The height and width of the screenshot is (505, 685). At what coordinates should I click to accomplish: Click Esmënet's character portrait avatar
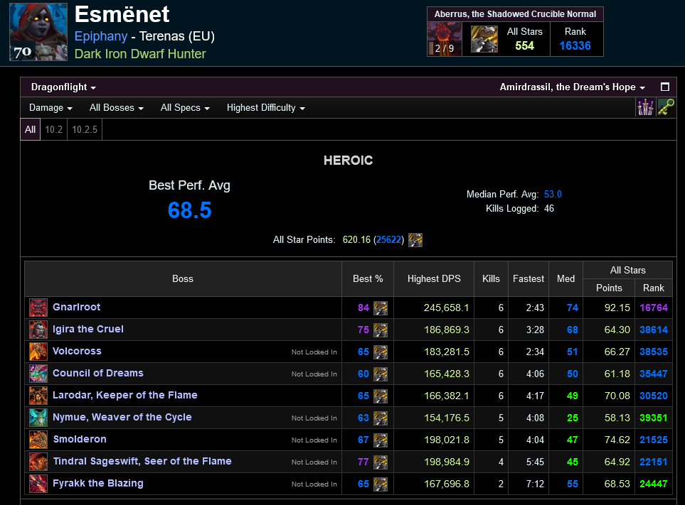click(x=38, y=32)
